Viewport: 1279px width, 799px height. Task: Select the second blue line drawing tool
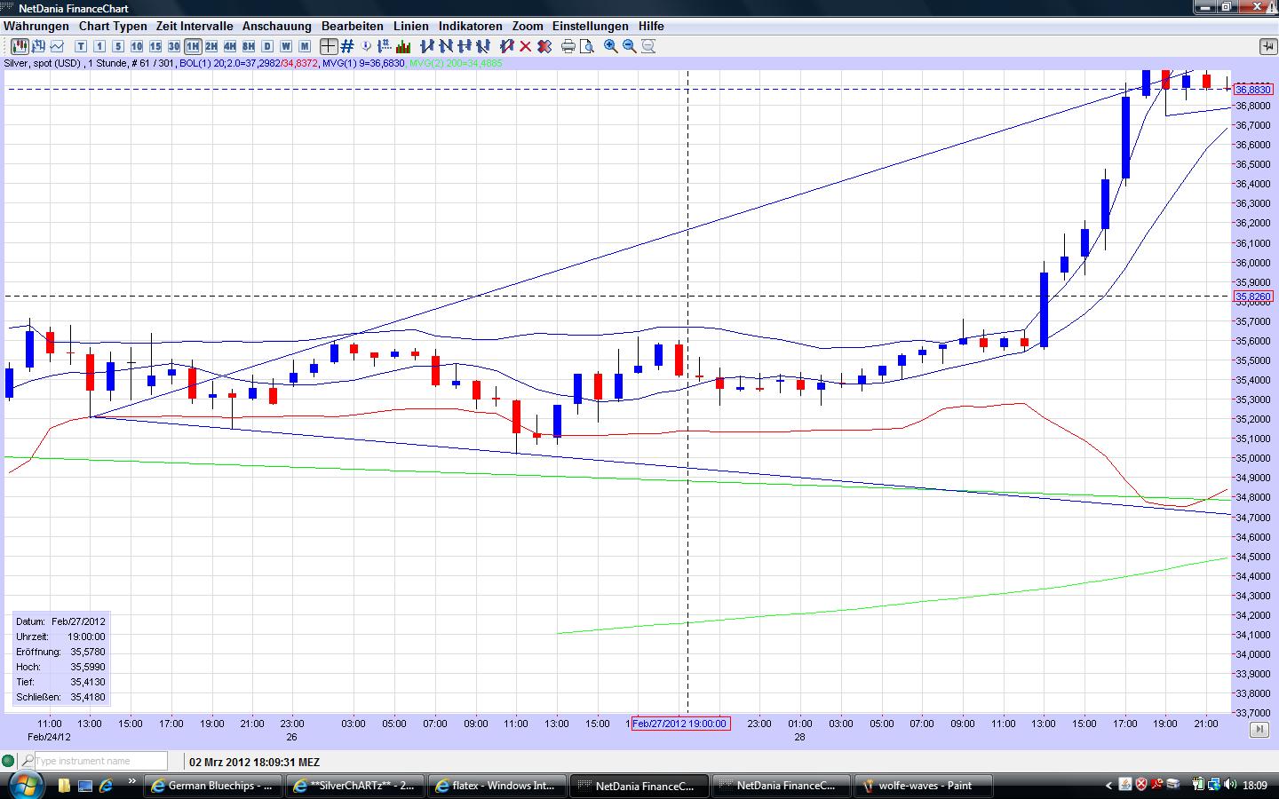point(446,46)
